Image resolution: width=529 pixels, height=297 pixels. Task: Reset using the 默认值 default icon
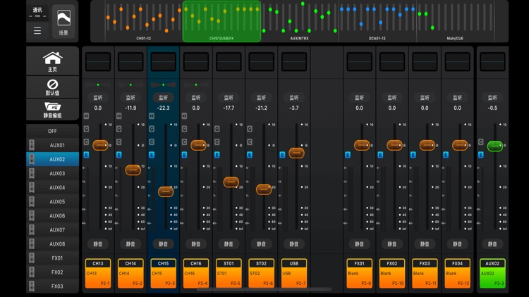[52, 87]
